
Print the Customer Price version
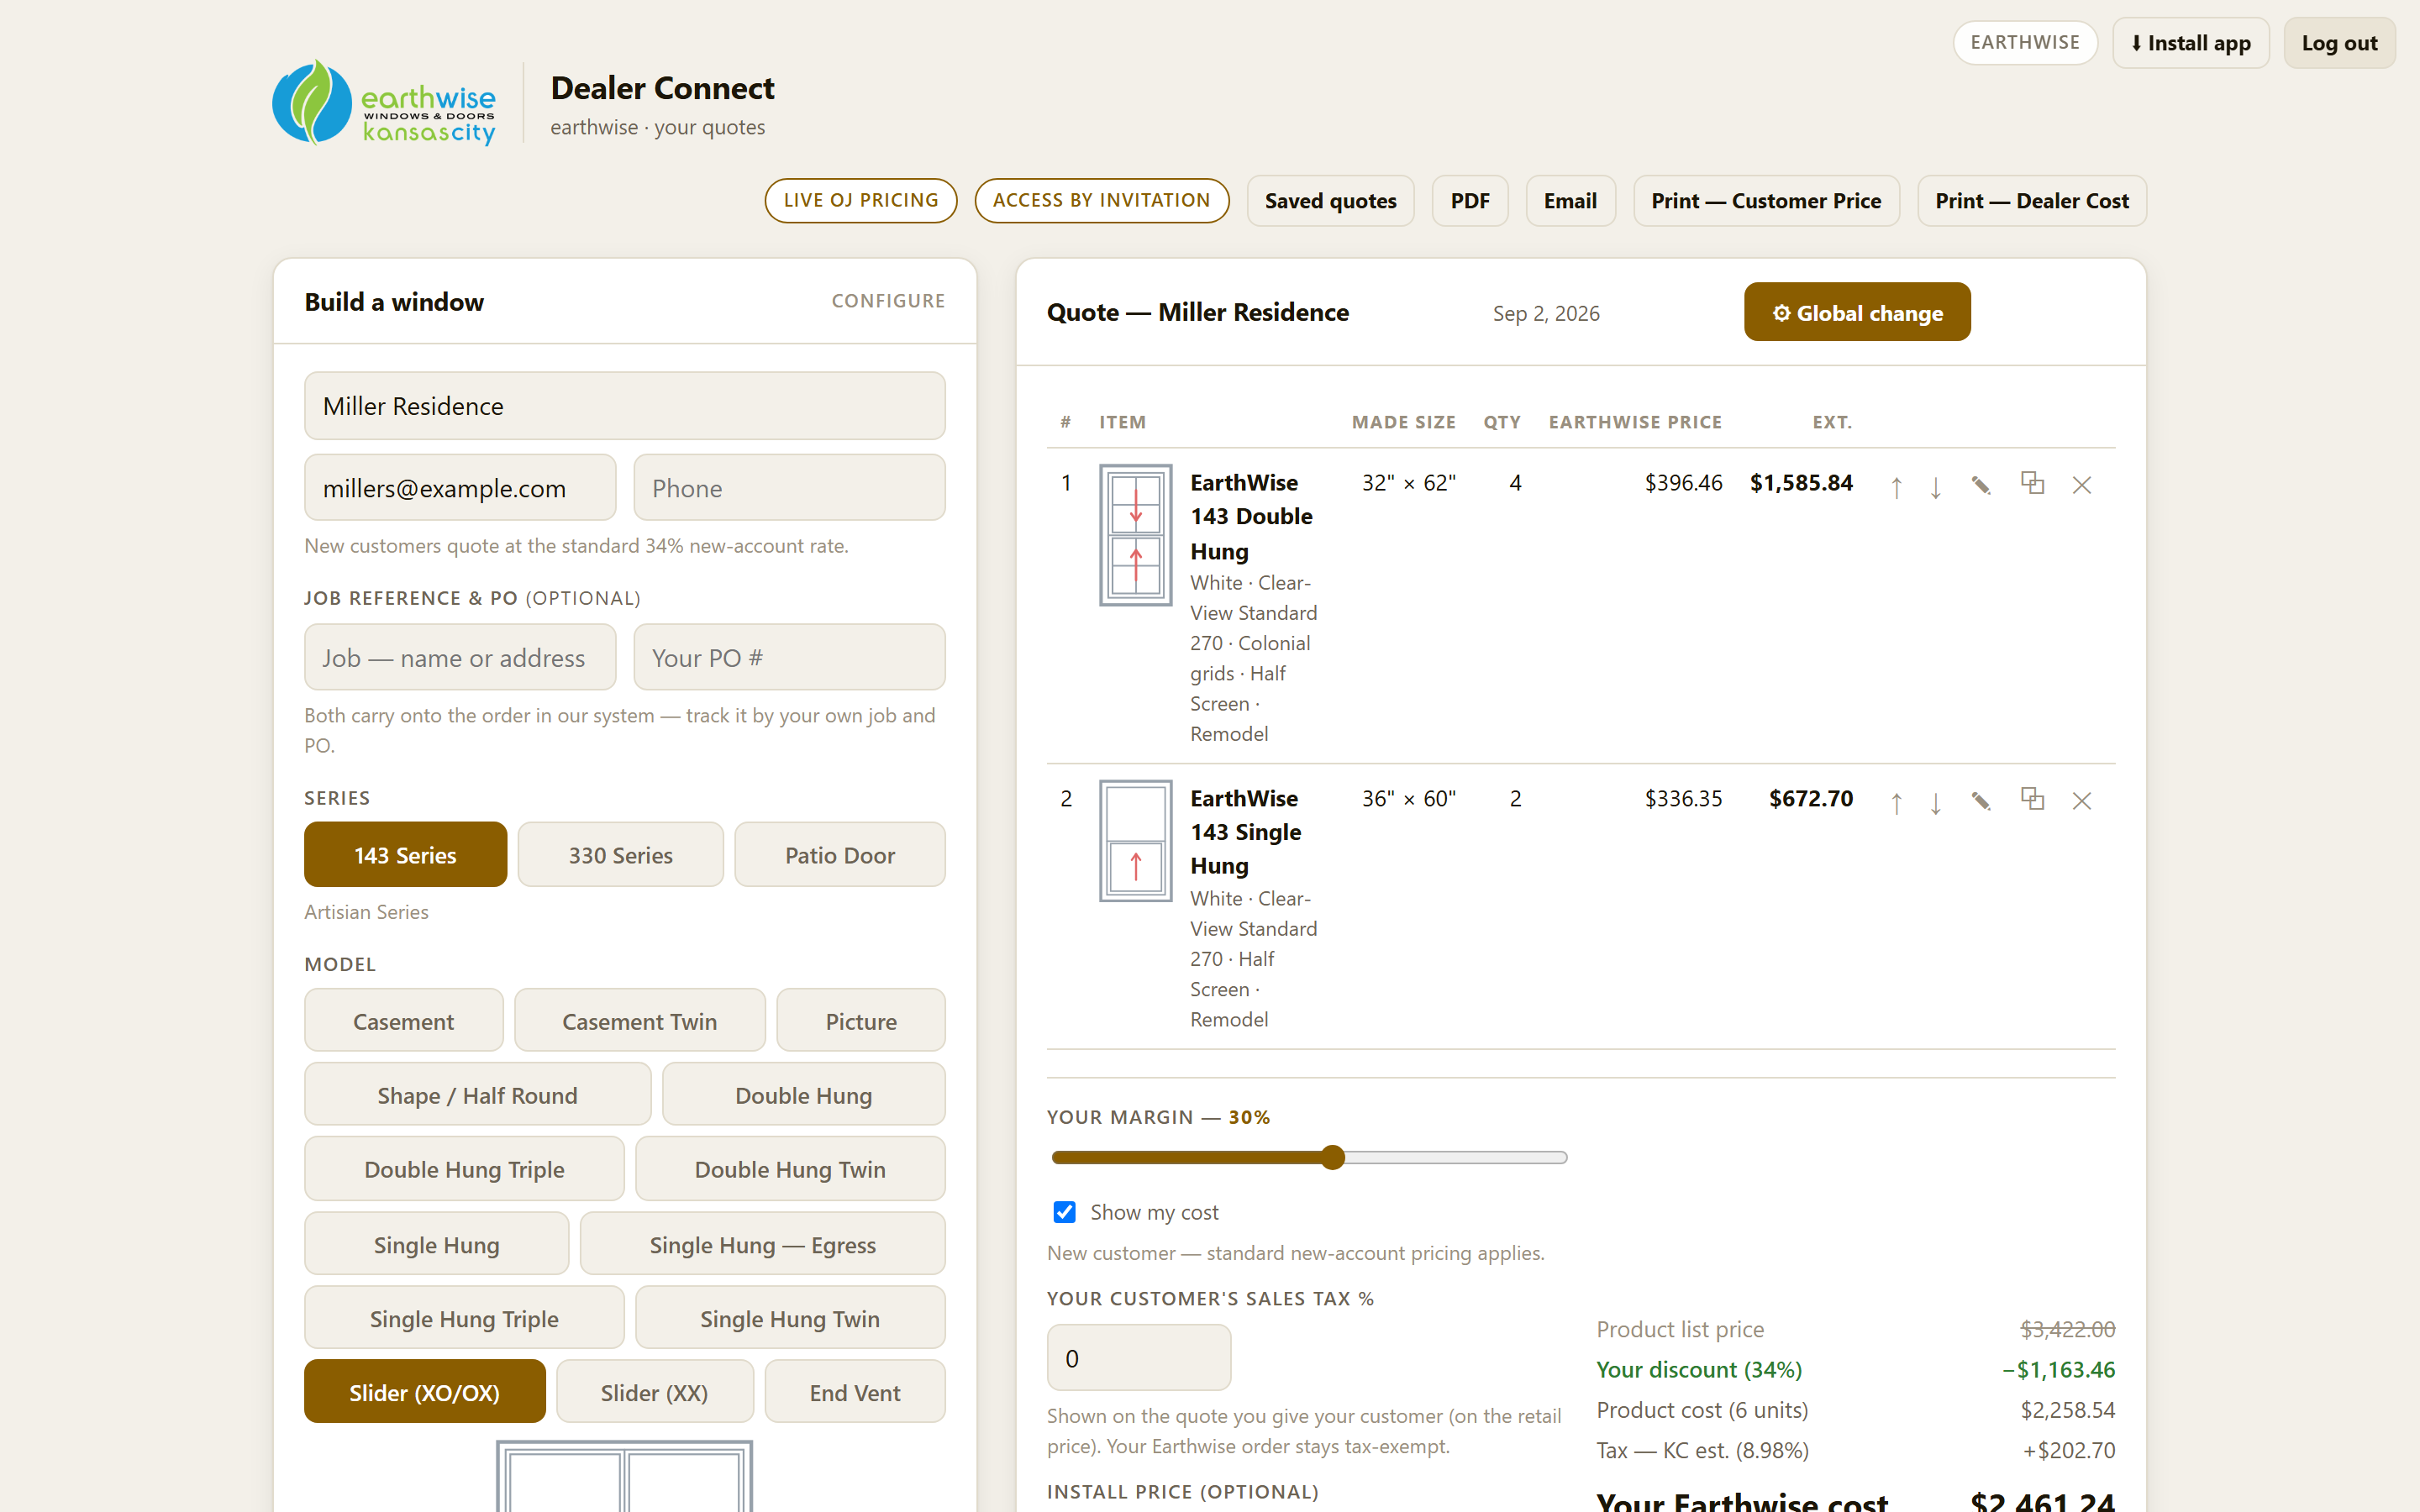coord(1766,201)
